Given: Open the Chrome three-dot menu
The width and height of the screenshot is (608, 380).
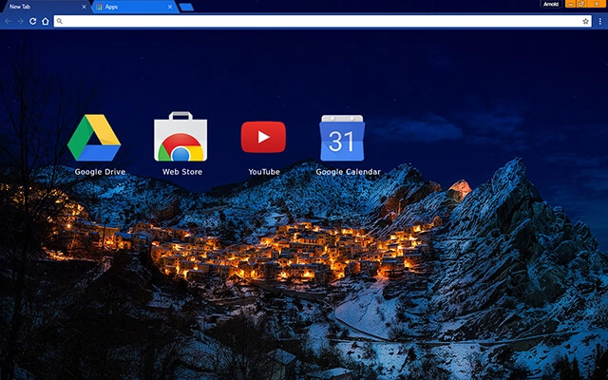Looking at the screenshot, I should [x=599, y=21].
